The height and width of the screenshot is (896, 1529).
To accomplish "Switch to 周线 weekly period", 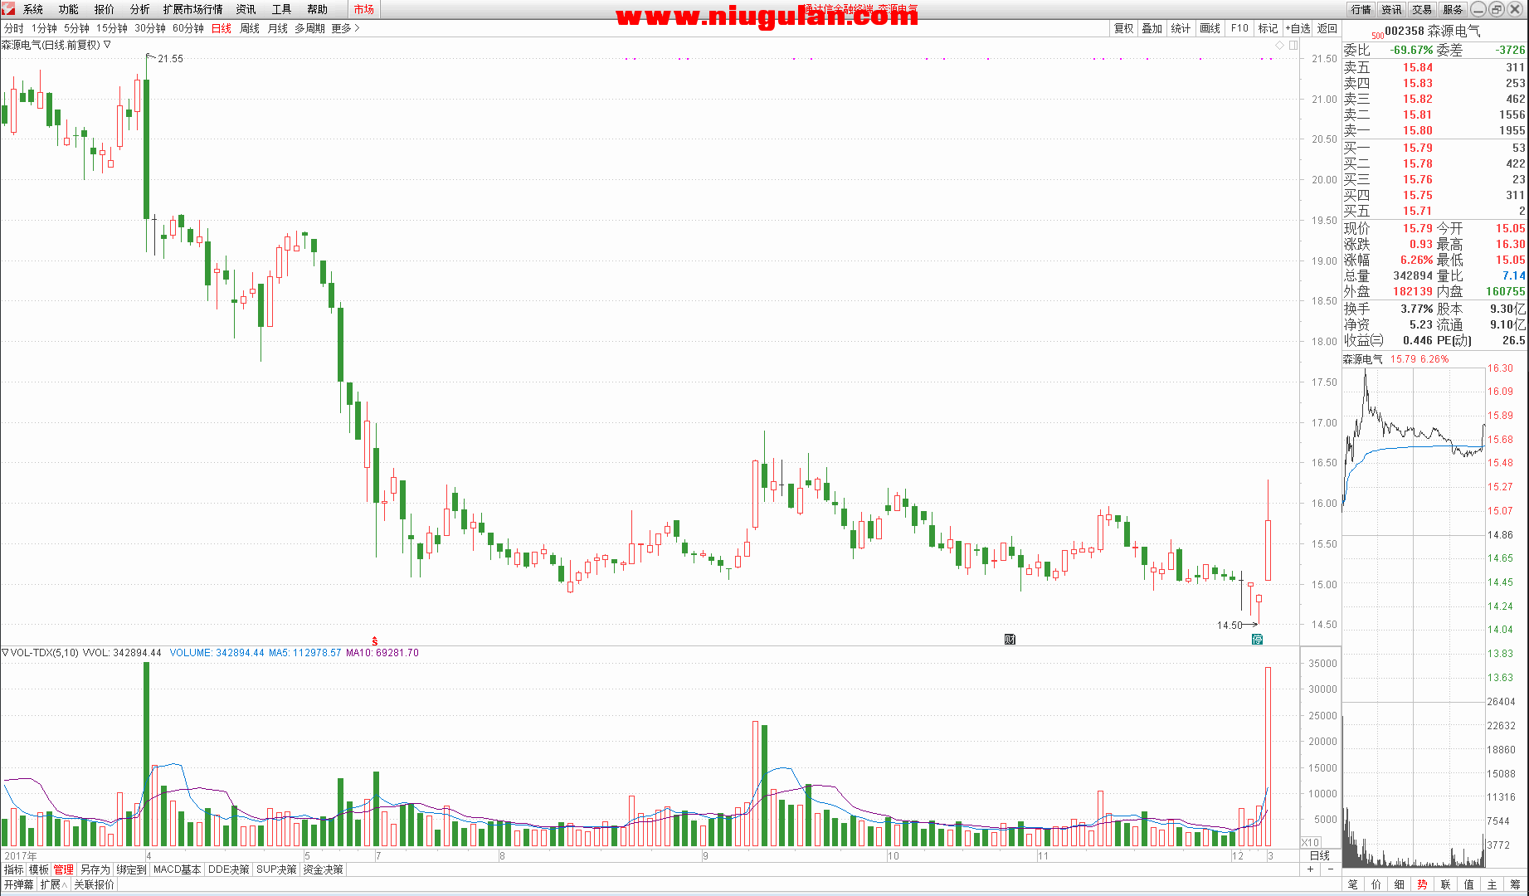I will coord(250,28).
